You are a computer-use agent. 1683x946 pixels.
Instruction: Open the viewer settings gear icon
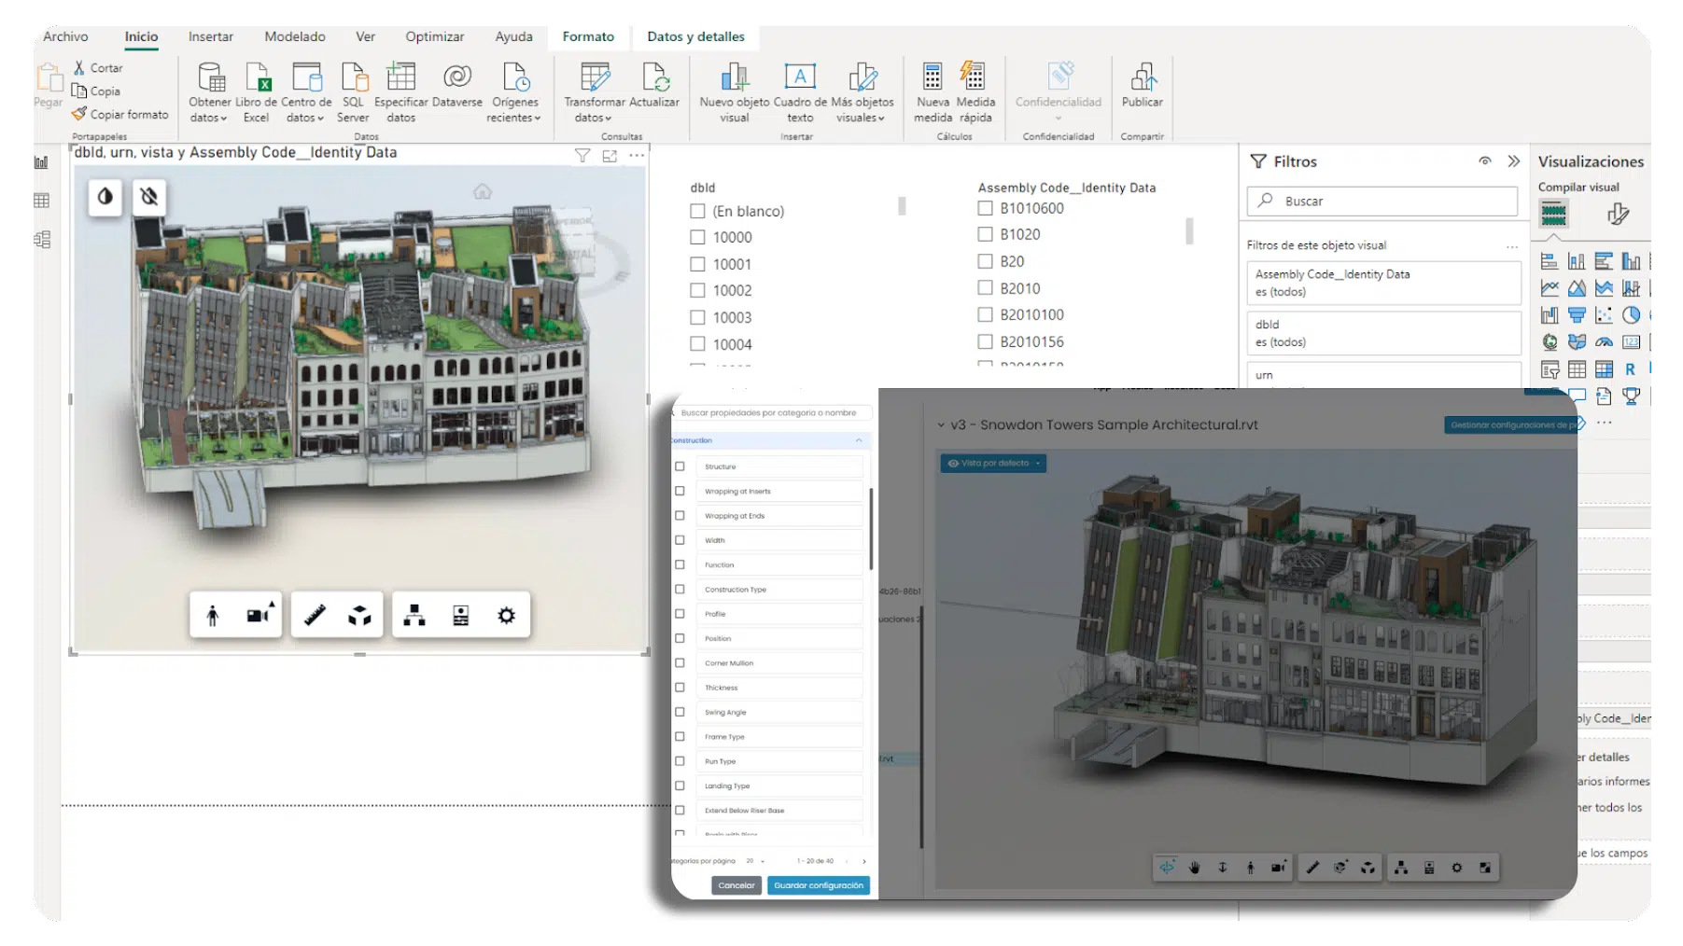506,616
